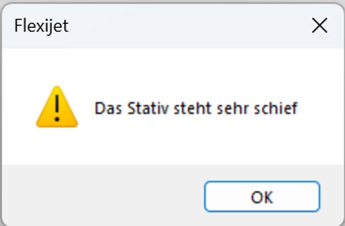Click the yellow warning triangle icon
Screen dimensions: 345x226
coord(57,107)
